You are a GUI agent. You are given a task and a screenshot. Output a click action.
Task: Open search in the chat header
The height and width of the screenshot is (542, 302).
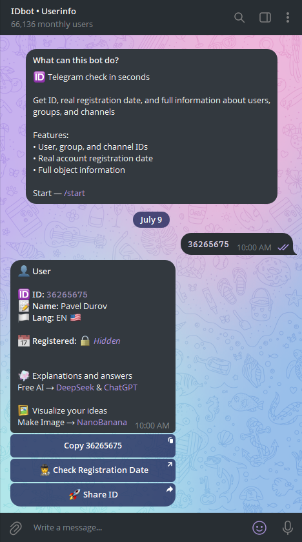tap(239, 17)
